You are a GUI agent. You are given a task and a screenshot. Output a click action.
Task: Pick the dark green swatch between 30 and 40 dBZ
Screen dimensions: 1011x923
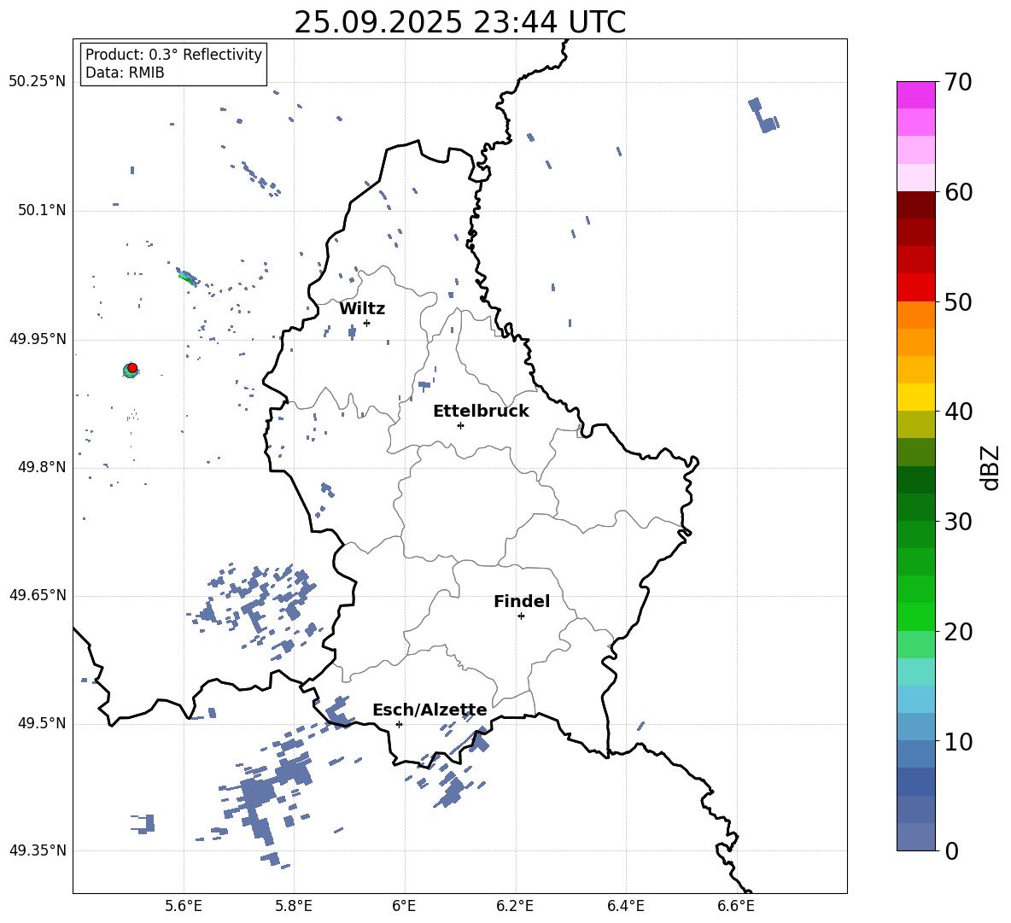coord(916,480)
